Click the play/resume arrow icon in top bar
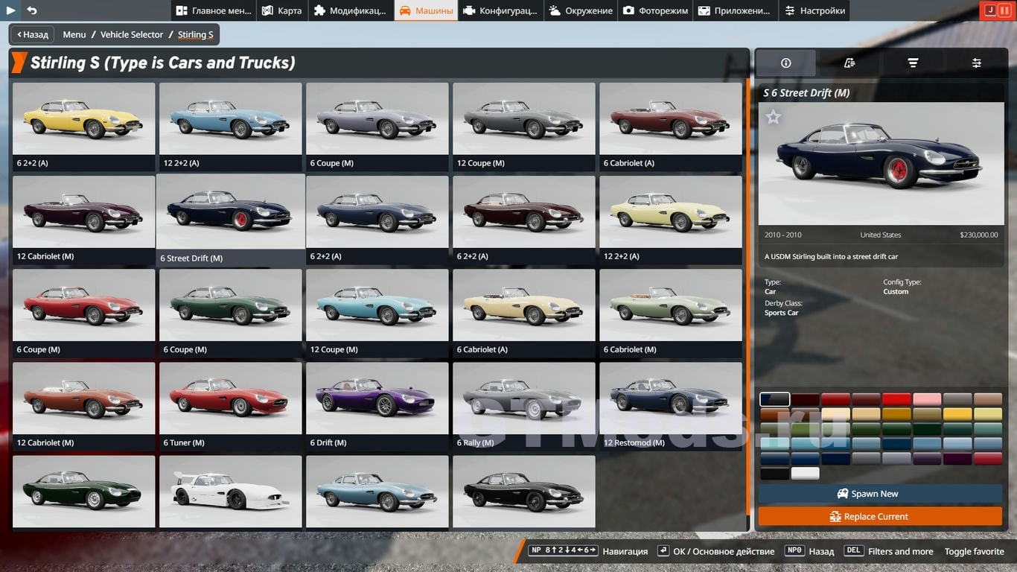Viewport: 1017px width, 572px height. click(x=11, y=10)
